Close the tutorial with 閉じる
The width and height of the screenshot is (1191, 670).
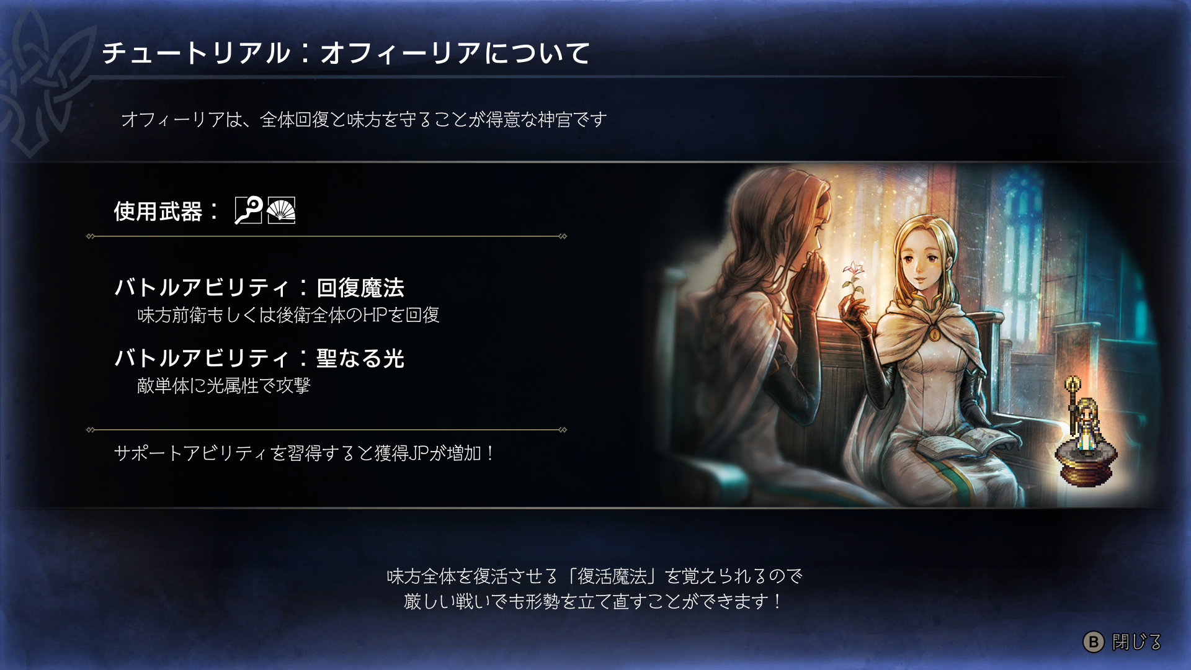click(1123, 641)
